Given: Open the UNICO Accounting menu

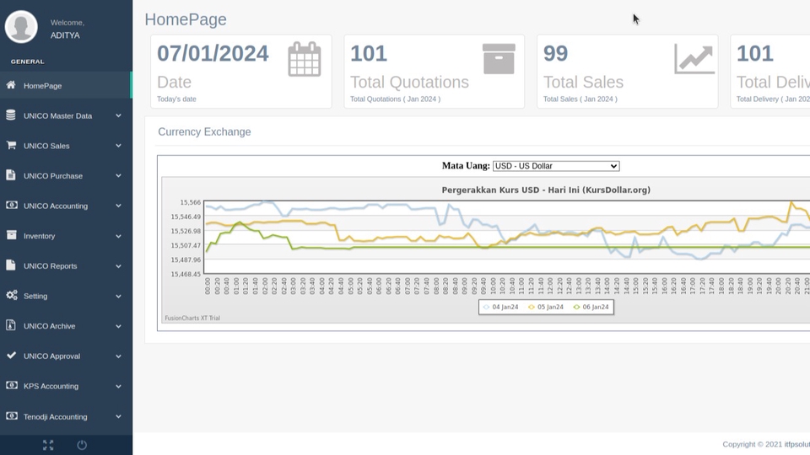Looking at the screenshot, I should (x=66, y=206).
